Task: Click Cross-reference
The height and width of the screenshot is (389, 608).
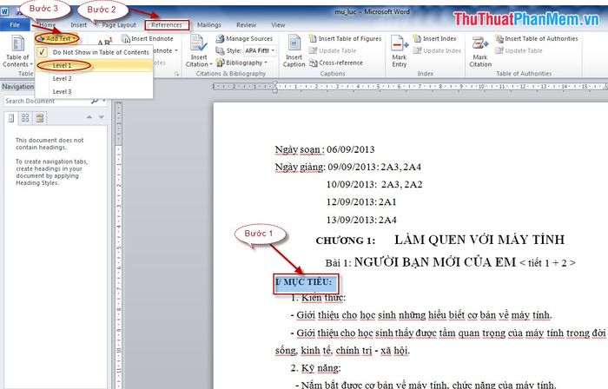Action: click(x=336, y=63)
